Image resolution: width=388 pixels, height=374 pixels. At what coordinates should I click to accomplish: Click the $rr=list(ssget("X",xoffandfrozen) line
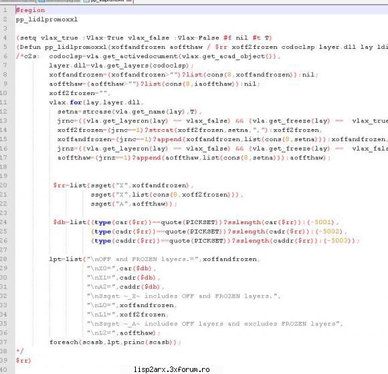coord(123,185)
